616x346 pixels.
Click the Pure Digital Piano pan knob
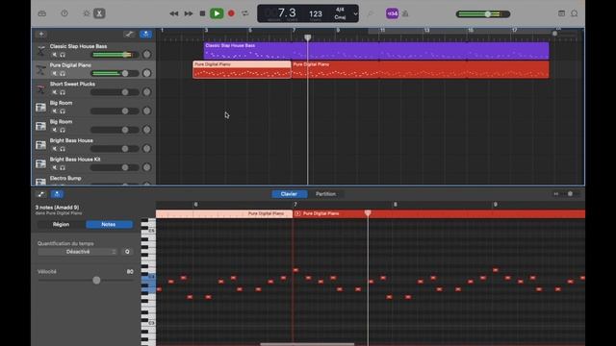(147, 73)
